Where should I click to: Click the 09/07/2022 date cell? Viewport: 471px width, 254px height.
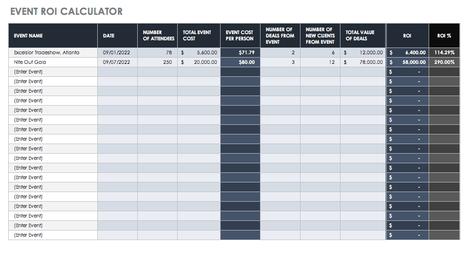[x=117, y=62]
